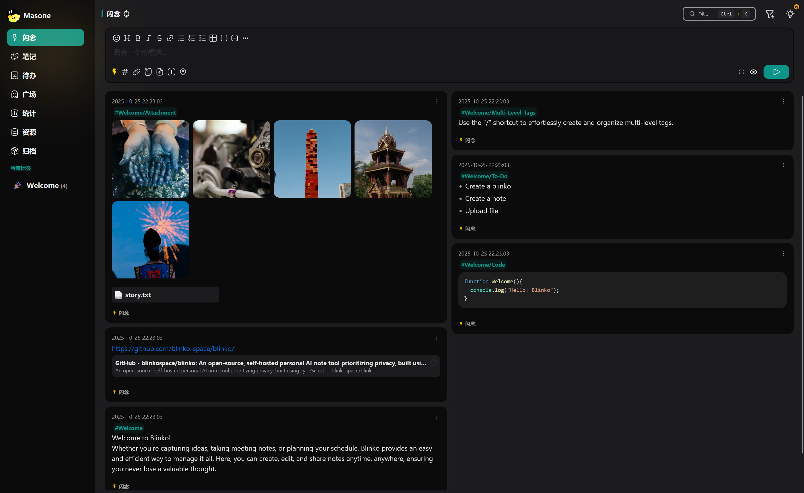The image size is (804, 493).
Task: Toggle fullscreen editor mode icon
Action: 742,72
